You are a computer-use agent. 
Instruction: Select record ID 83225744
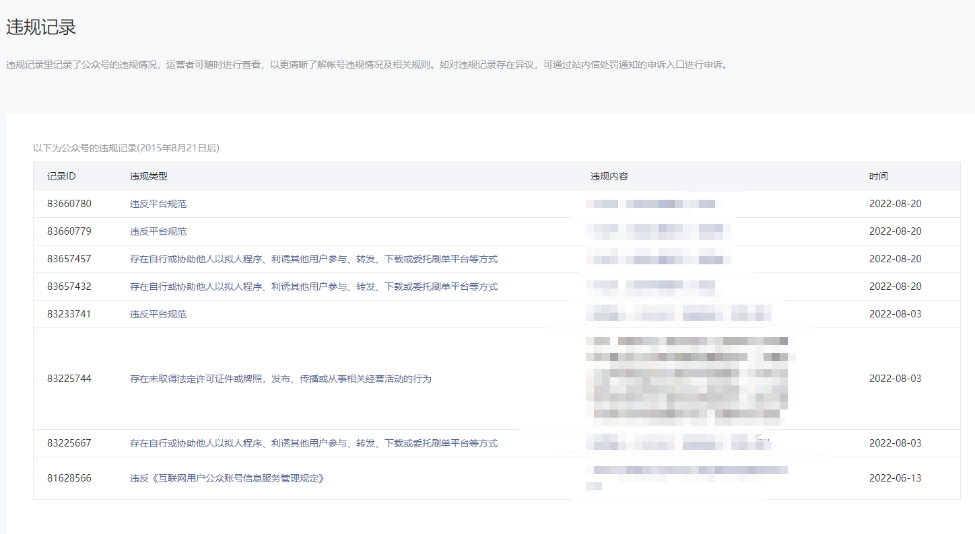[69, 379]
